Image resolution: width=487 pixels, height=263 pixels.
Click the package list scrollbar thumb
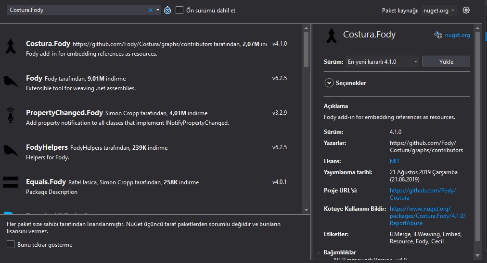pos(306,49)
